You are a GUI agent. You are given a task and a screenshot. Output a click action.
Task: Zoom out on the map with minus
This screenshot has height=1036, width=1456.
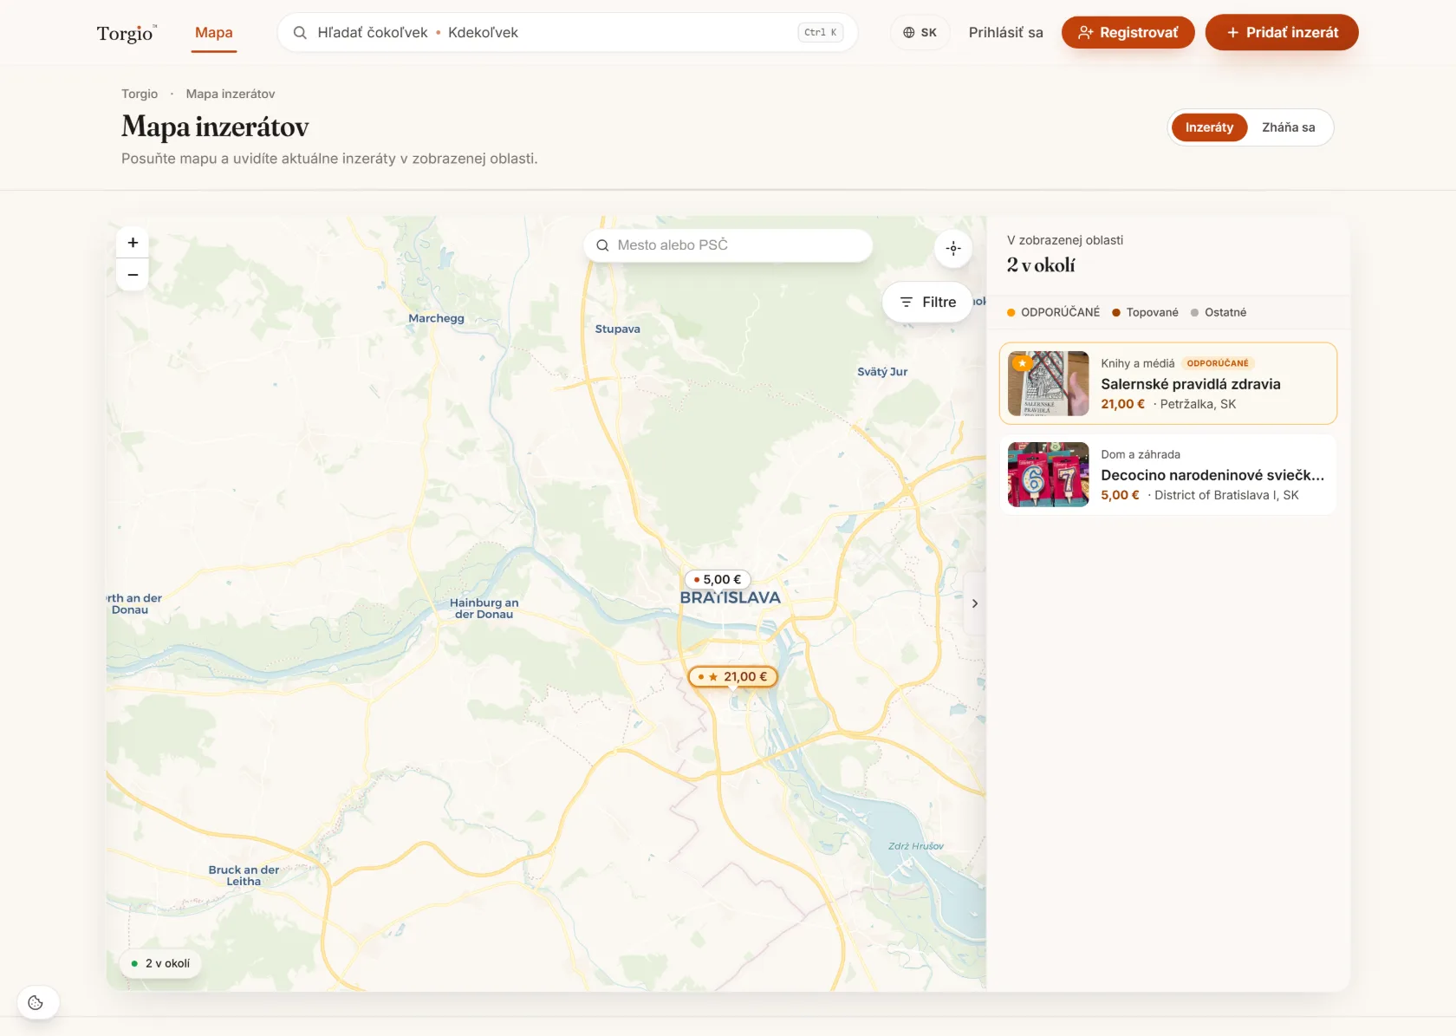(133, 275)
